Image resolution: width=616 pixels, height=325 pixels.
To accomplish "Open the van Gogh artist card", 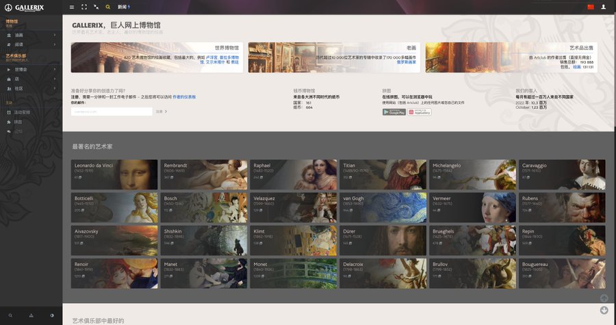I will click(x=383, y=207).
